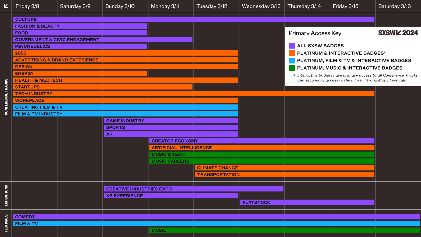Open the Friday 3/8 column header
This screenshot has width=421, height=237.
point(27,6)
